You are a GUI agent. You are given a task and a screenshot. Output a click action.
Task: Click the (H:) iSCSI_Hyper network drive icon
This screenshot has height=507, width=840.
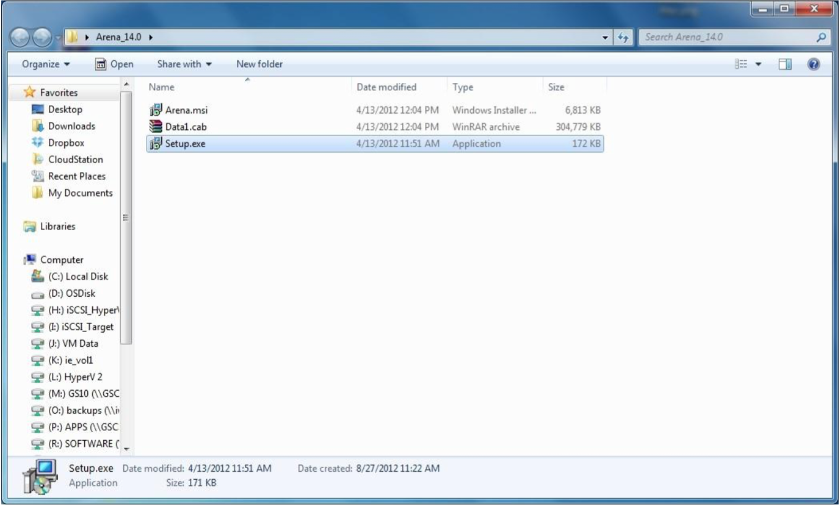click(36, 310)
